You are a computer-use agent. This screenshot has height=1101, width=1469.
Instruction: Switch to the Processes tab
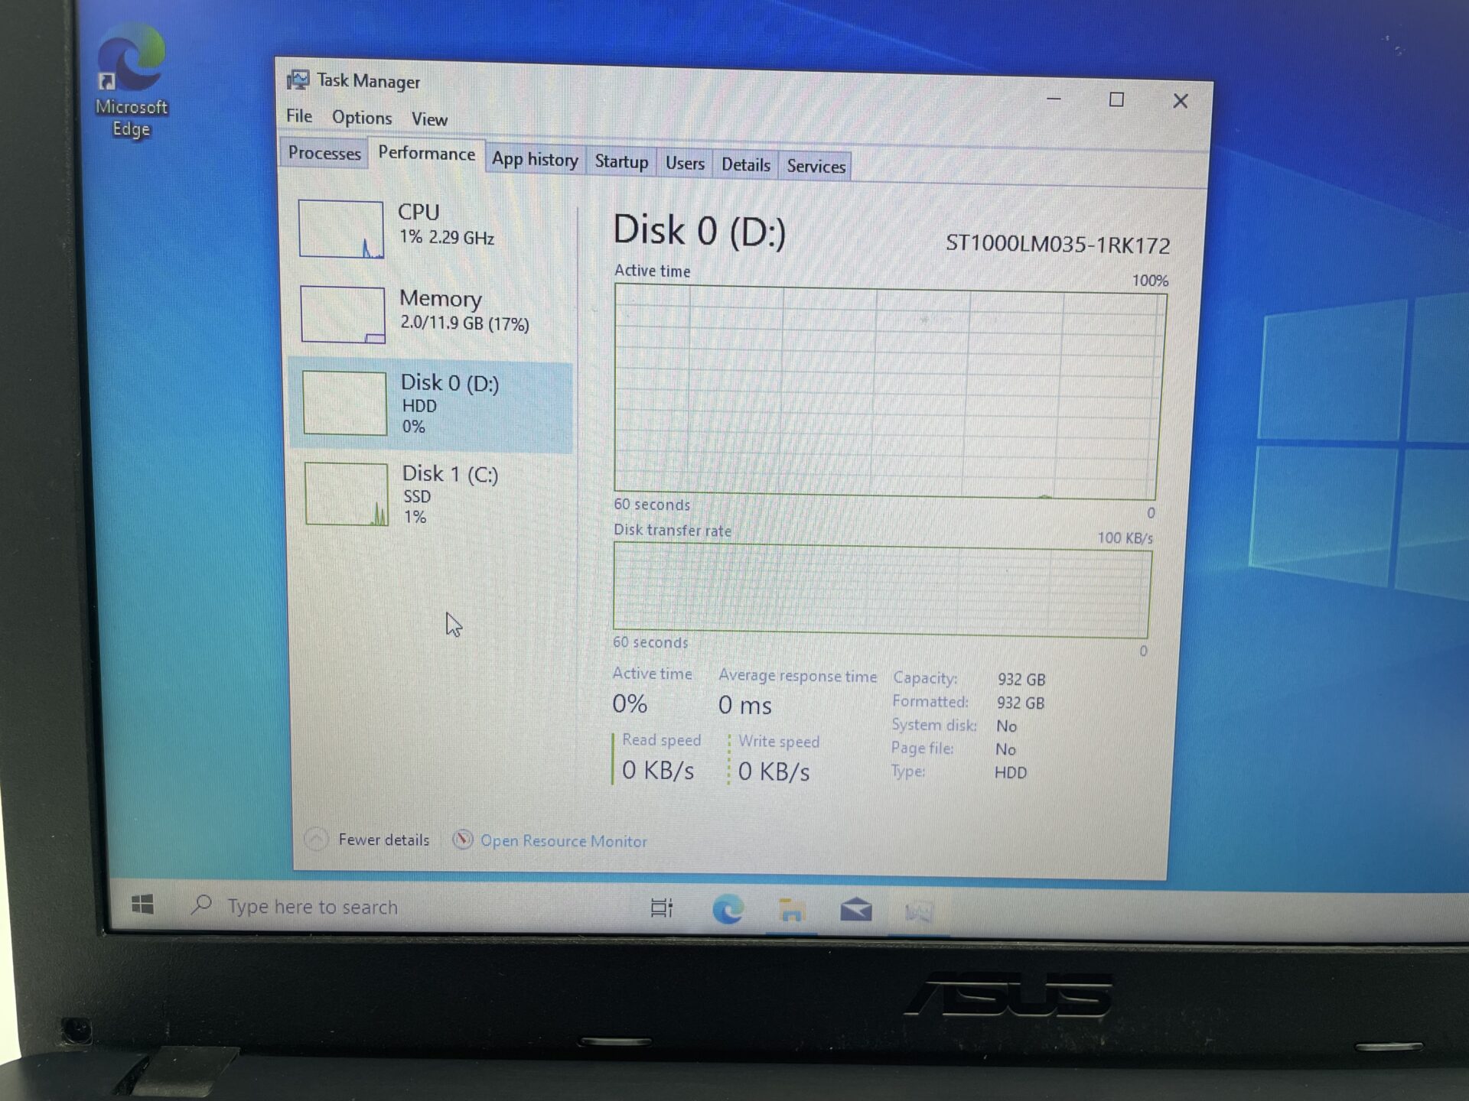click(324, 154)
